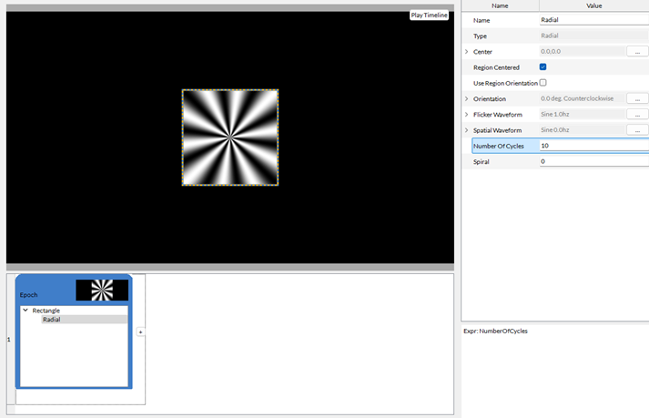Enable the Use Region Orientation checkbox
The height and width of the screenshot is (418, 649).
click(543, 83)
